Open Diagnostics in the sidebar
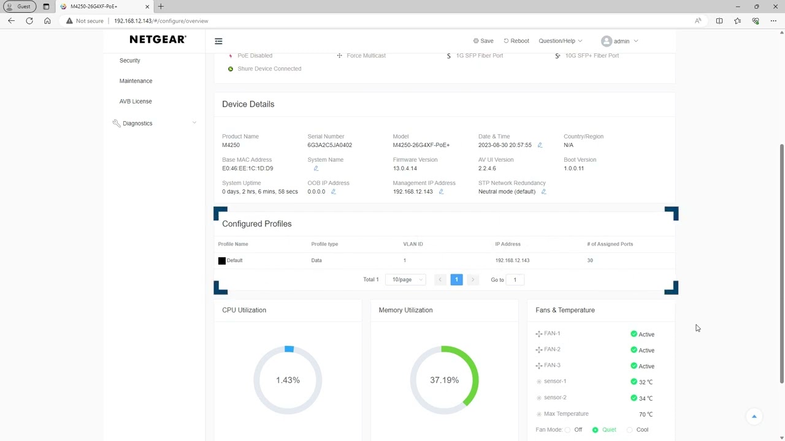785x441 pixels. coord(137,123)
